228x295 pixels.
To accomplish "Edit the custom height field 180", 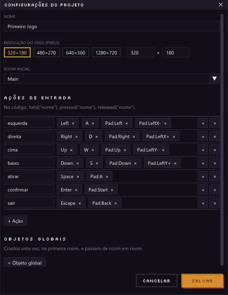I will coord(176,53).
